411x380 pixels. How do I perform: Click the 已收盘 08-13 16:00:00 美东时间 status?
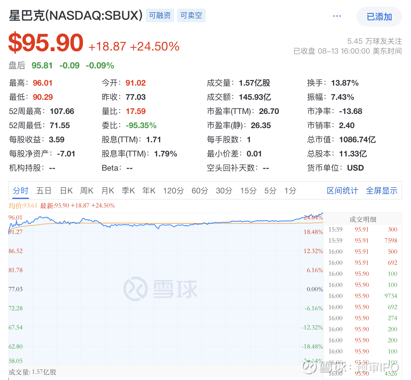[348, 51]
